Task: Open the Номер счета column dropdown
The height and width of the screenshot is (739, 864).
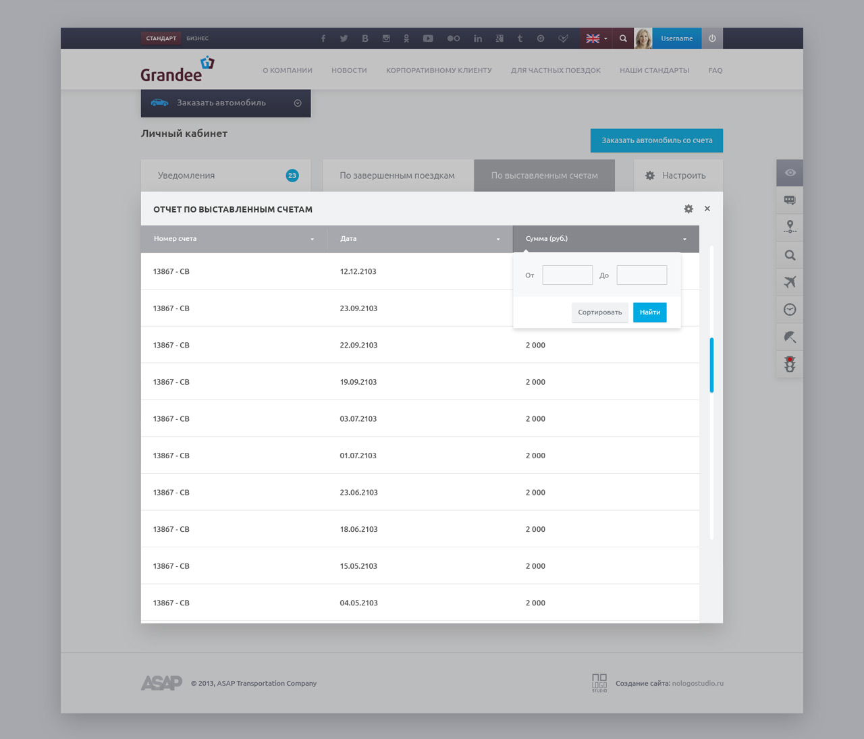Action: point(312,240)
